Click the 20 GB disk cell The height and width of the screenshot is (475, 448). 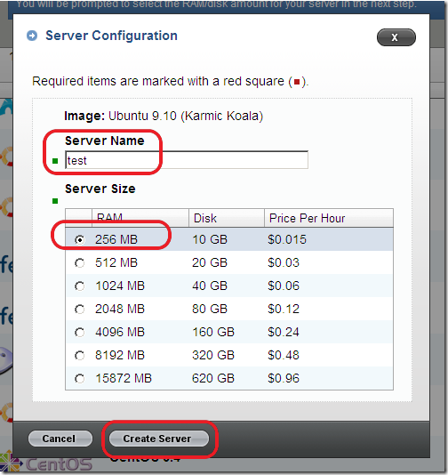pos(210,262)
